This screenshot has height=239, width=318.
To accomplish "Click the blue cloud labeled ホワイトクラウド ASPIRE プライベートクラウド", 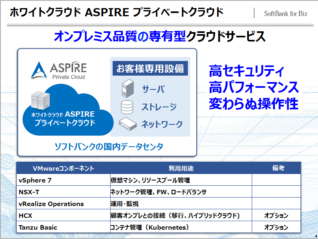I will (x=68, y=111).
